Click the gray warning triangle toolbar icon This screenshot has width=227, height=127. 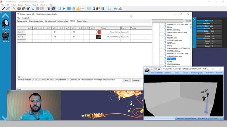click(120, 8)
